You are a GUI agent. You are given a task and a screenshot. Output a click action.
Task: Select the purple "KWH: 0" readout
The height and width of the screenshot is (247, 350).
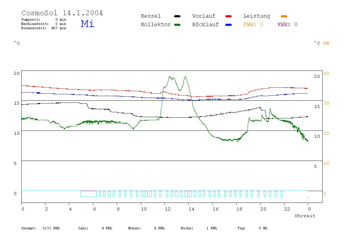click(287, 25)
